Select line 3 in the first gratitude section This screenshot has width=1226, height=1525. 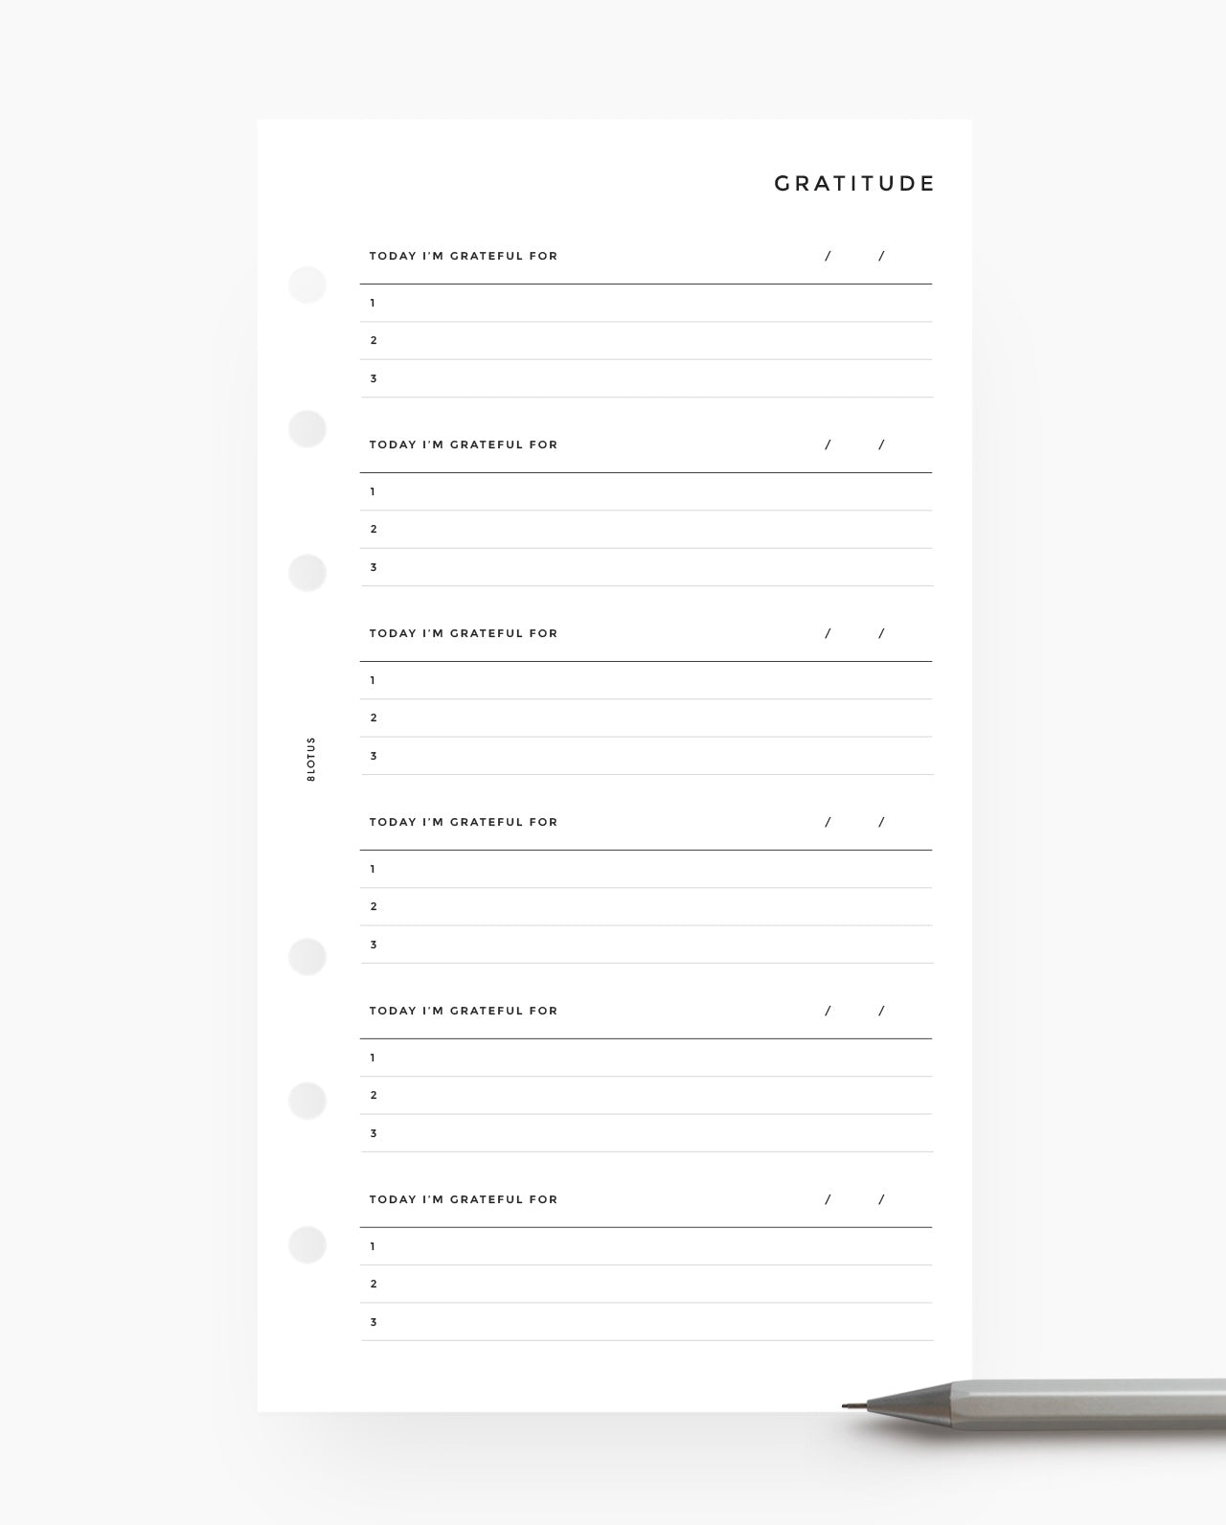tap(647, 379)
